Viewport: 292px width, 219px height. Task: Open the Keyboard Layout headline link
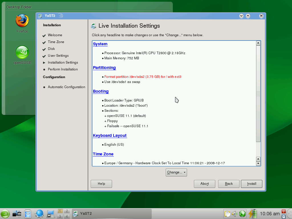110,135
